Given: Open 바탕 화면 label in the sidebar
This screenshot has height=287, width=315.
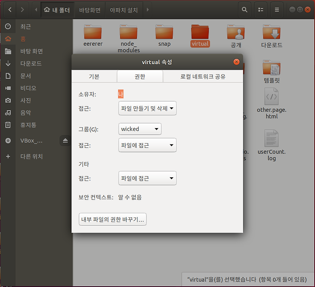Looking at the screenshot, I should click(x=31, y=51).
